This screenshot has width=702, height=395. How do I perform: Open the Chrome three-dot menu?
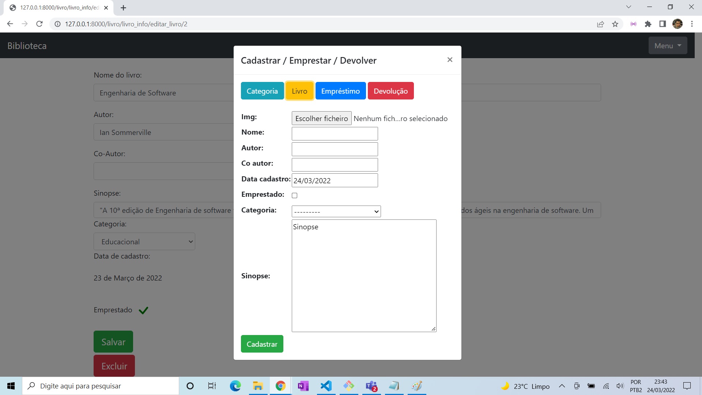point(692,24)
